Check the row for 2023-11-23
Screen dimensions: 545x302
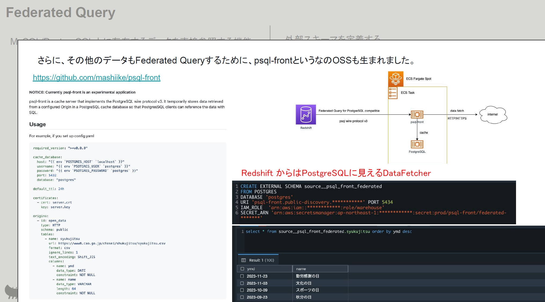242,276
